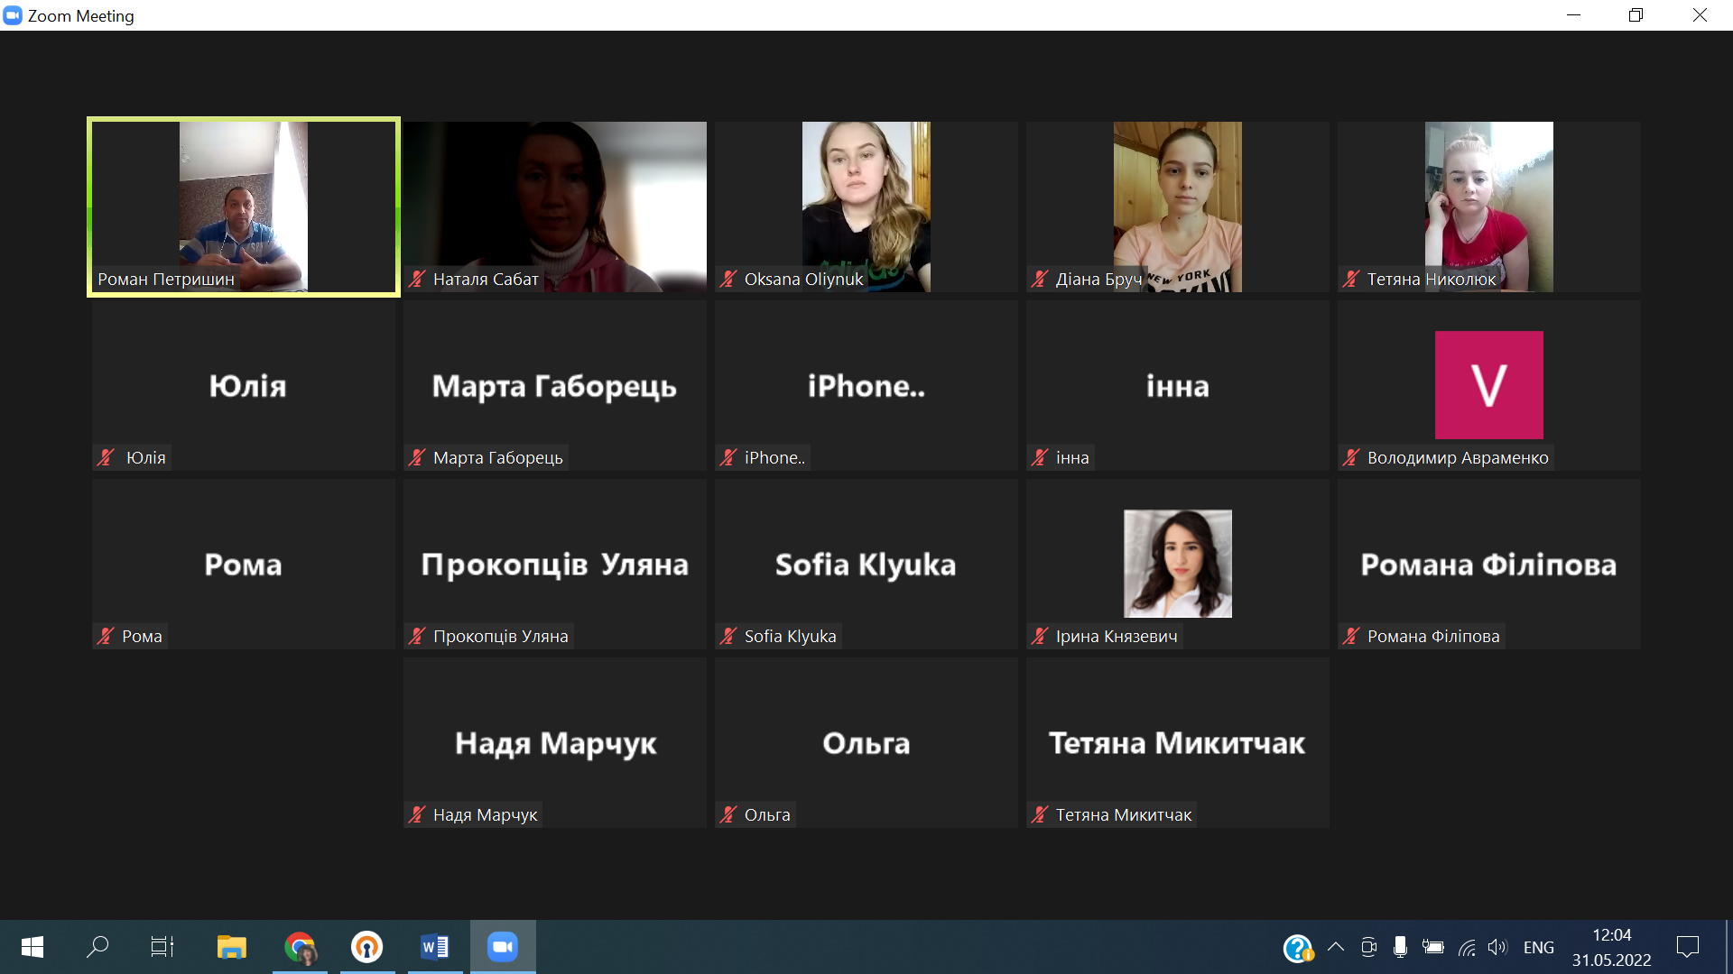Open the notification center icon
Viewport: 1733px width, 974px height.
[x=1687, y=947]
